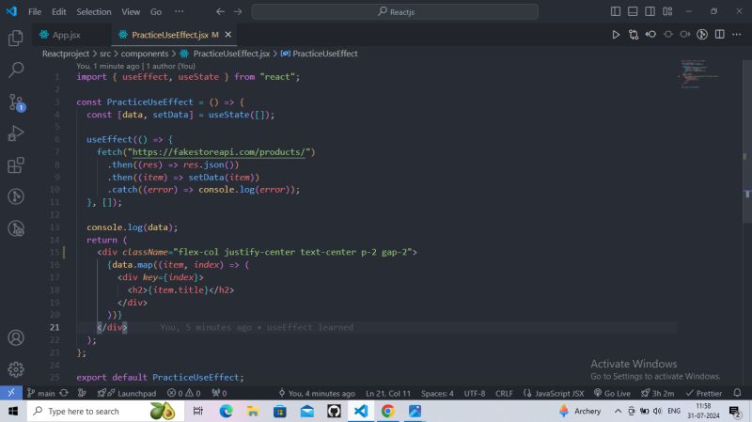The width and height of the screenshot is (752, 422).
Task: Toggle the bottom panel layout icon
Action: click(633, 11)
